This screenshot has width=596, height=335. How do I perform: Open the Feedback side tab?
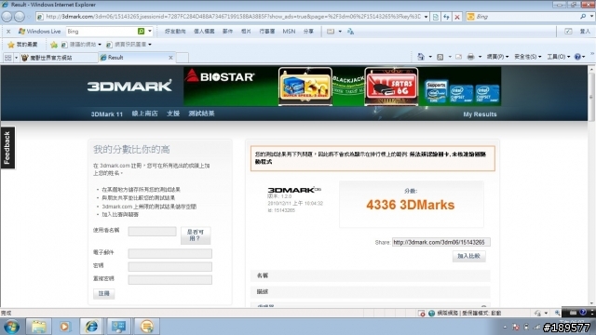(7, 148)
